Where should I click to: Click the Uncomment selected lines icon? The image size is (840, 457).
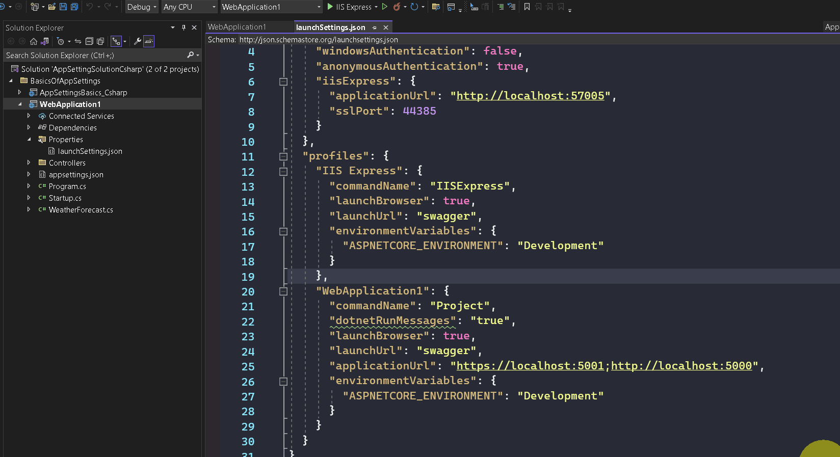(x=512, y=7)
